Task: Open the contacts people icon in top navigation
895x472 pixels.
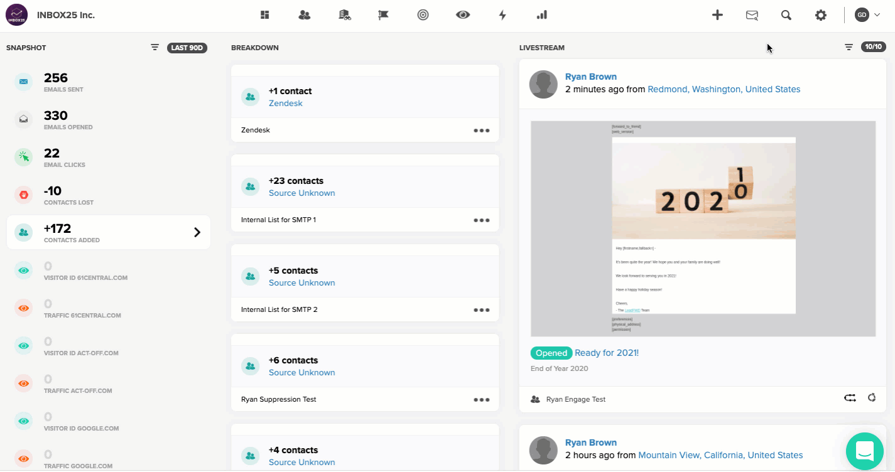Action: point(305,15)
